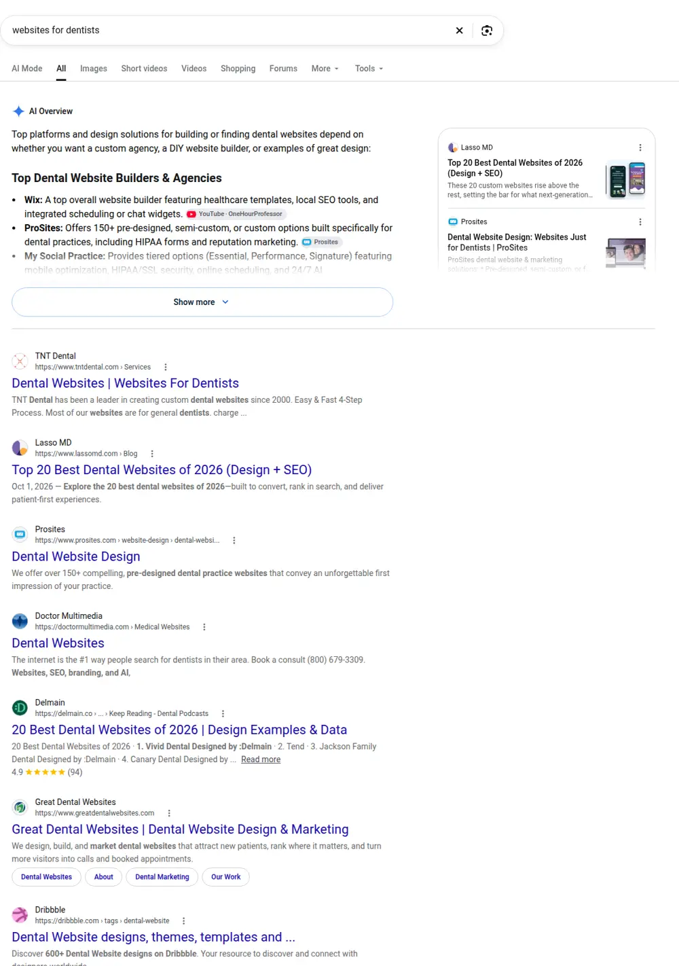Click the Our Work sitelink chip
The width and height of the screenshot is (679, 966).
pos(226,877)
